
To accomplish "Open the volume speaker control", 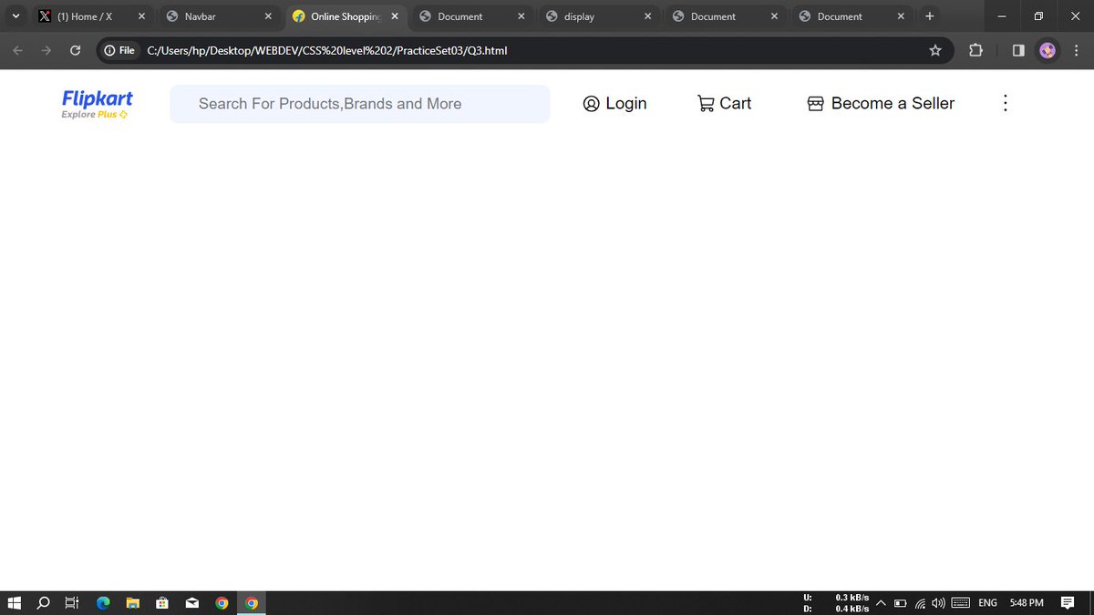I will pos(938,603).
